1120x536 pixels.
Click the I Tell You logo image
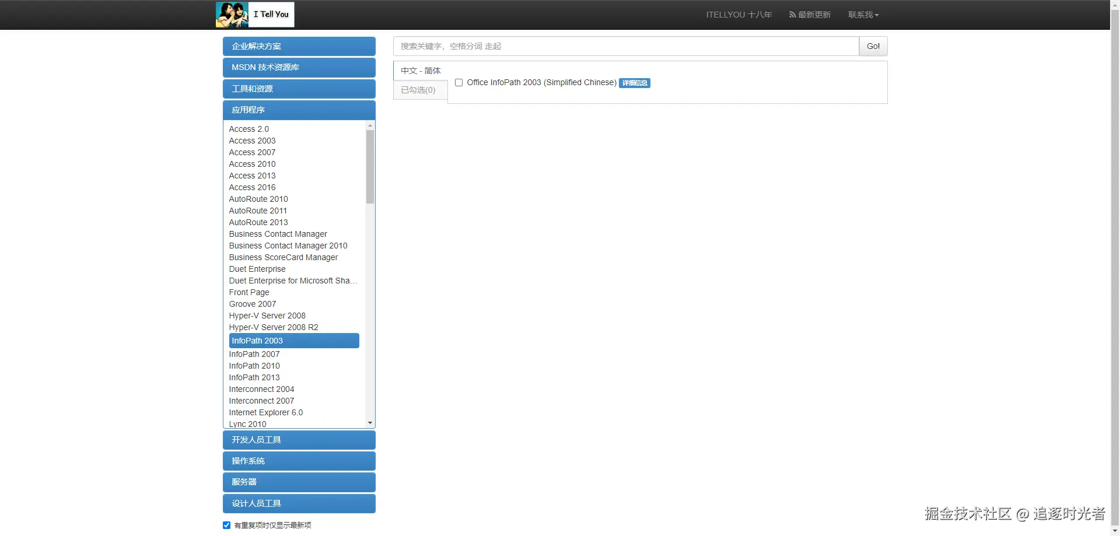255,15
